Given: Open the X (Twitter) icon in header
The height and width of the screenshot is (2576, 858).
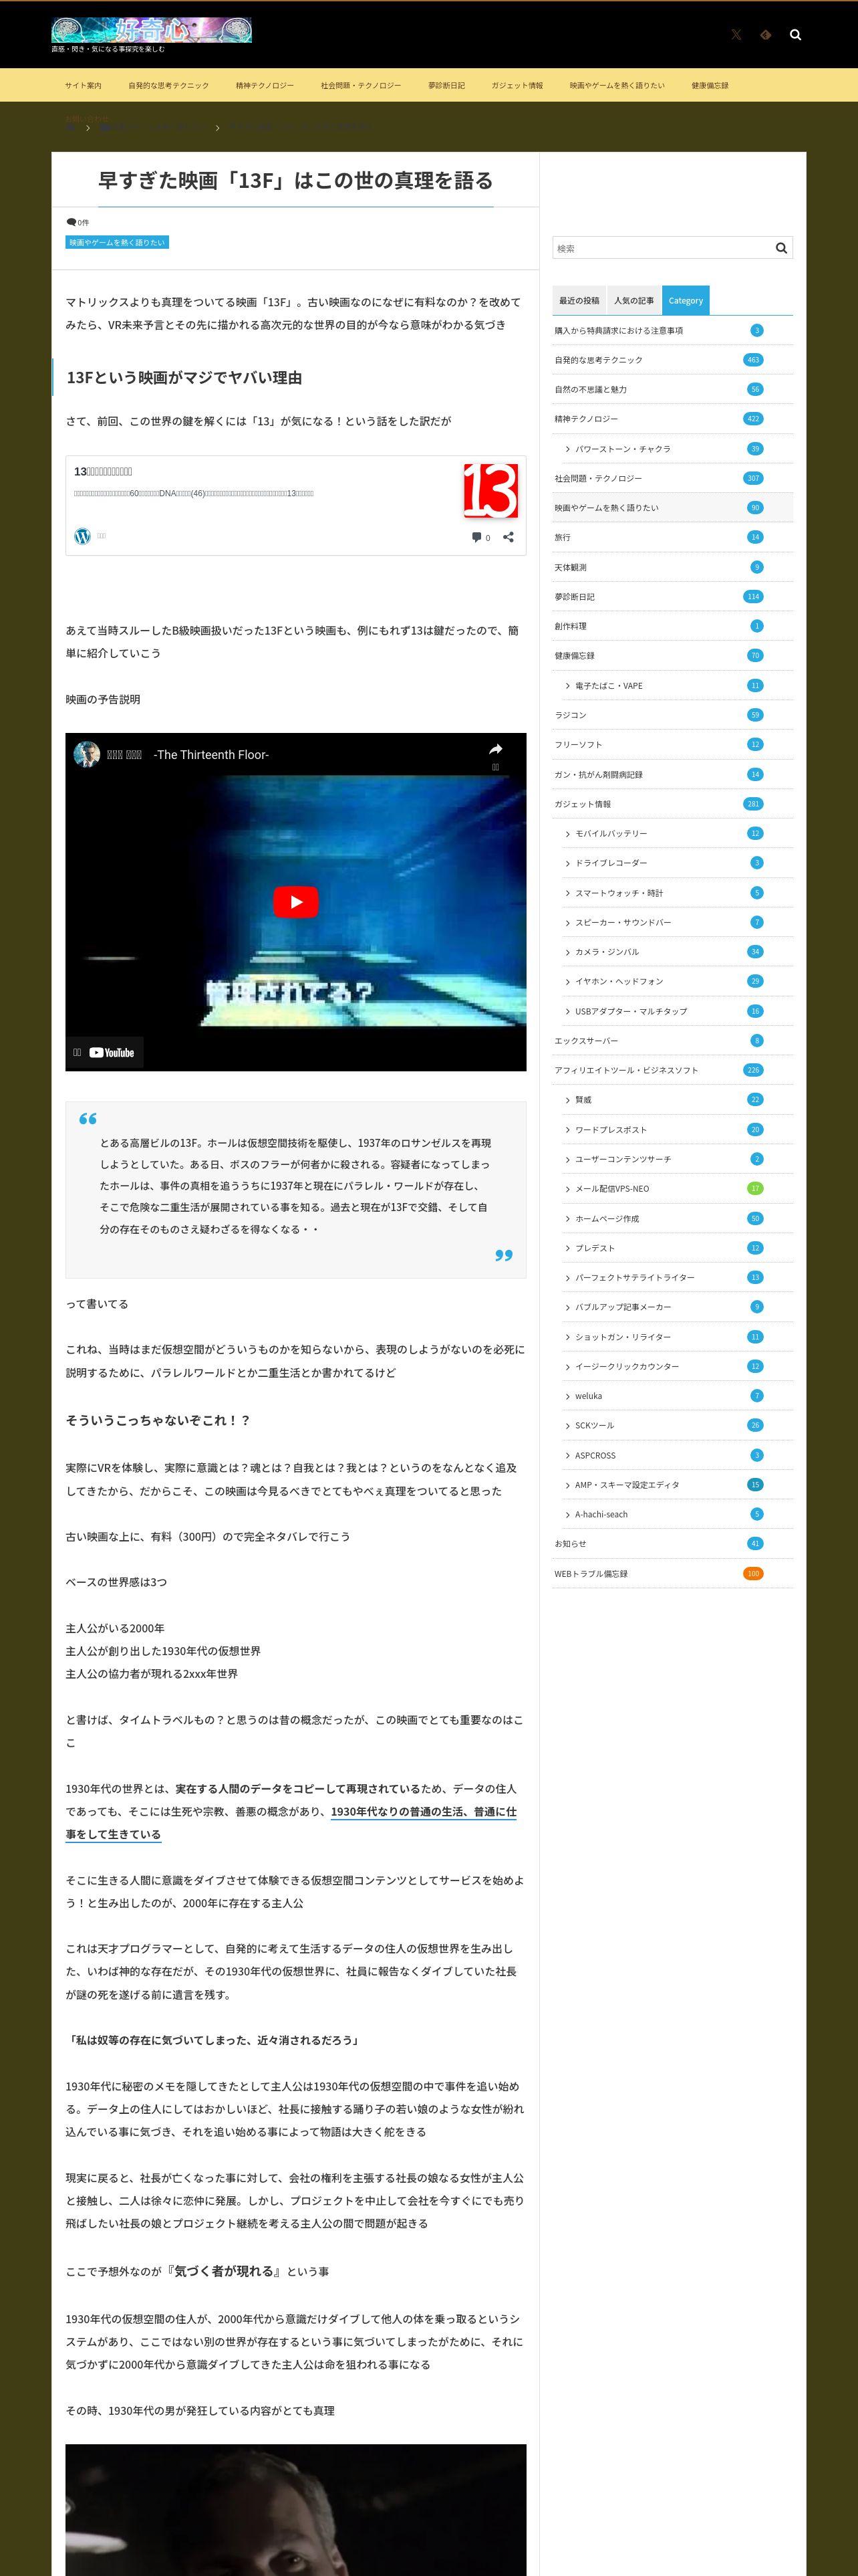Looking at the screenshot, I should [x=736, y=35].
